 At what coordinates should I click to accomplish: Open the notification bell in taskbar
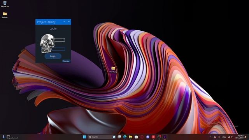[245, 137]
